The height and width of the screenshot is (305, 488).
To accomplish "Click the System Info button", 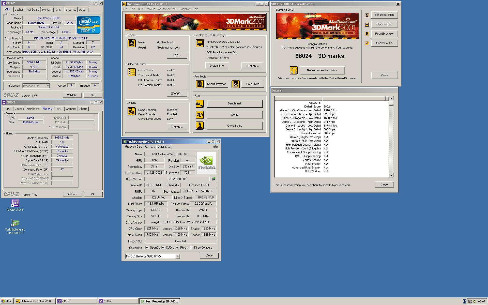I will tap(217, 66).
